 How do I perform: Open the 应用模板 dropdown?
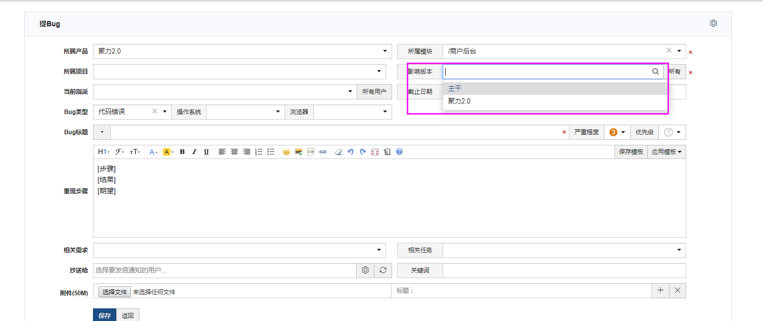(x=666, y=152)
